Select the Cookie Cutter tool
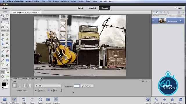 [x=3, y=77]
